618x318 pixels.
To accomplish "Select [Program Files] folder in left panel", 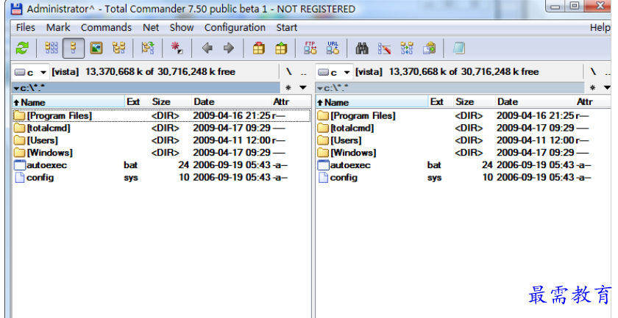I will coord(162,116).
